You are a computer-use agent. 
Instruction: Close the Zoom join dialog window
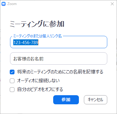pos(112,4)
